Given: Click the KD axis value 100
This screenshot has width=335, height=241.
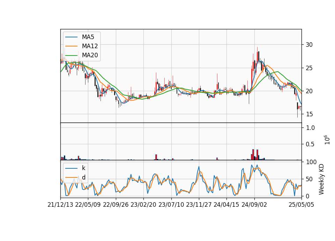Looking at the screenshot, I should pyautogui.click(x=311, y=162).
